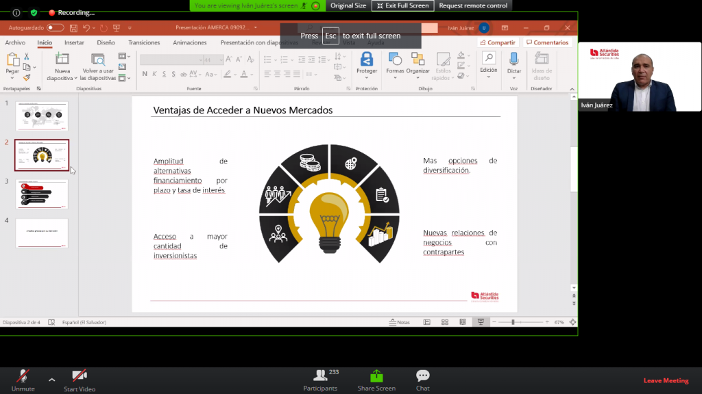Toggle the Autoguardado switch

coord(55,27)
